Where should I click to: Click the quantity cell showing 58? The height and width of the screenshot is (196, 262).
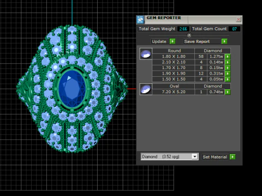(201, 57)
